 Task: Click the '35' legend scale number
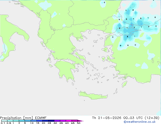[x=61, y=123]
